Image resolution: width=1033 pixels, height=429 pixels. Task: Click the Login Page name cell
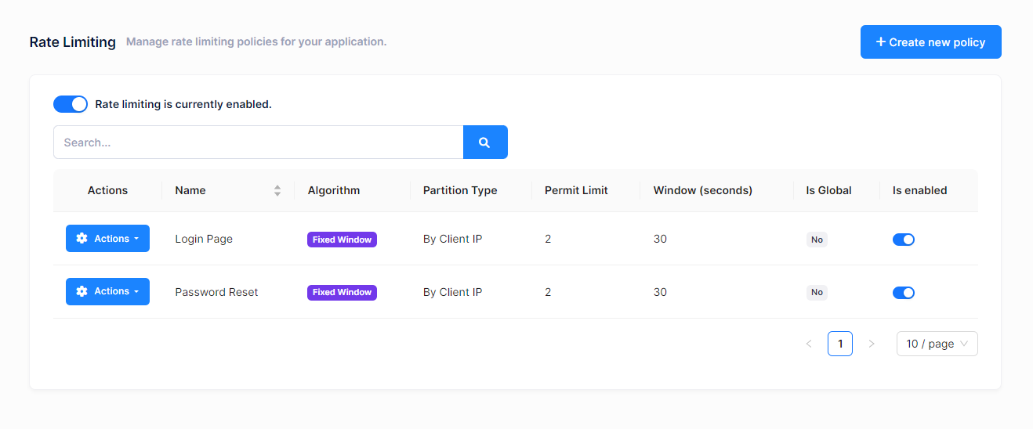pos(204,239)
